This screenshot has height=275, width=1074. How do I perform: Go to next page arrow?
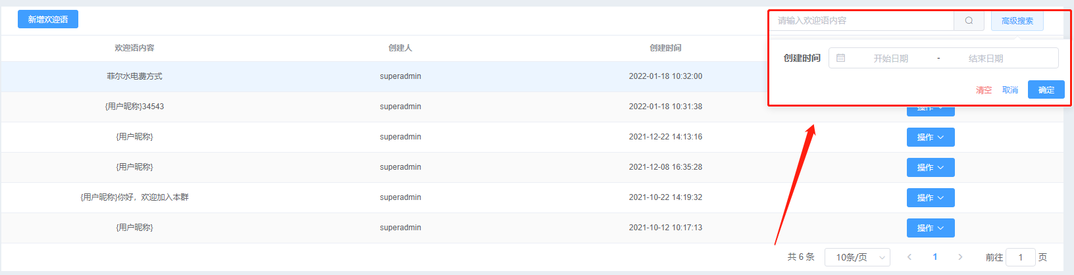coord(960,257)
